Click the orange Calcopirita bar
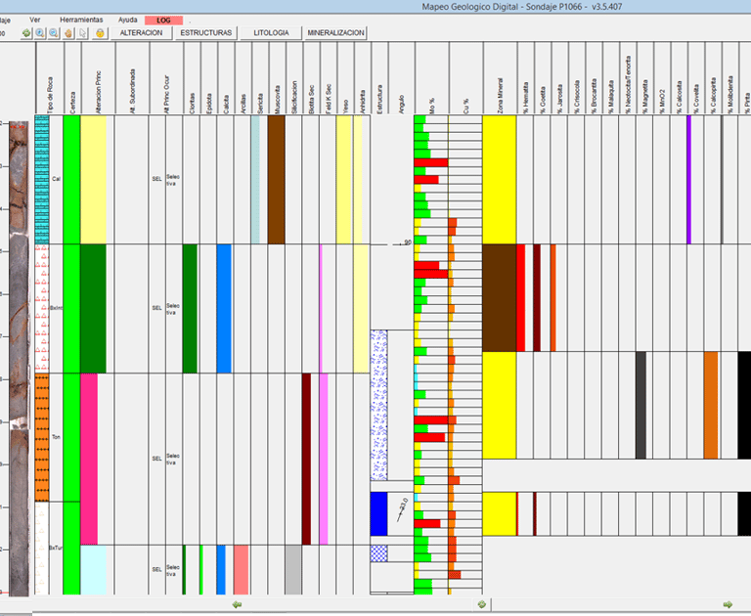Screen dimensions: 751x616 click(711, 405)
